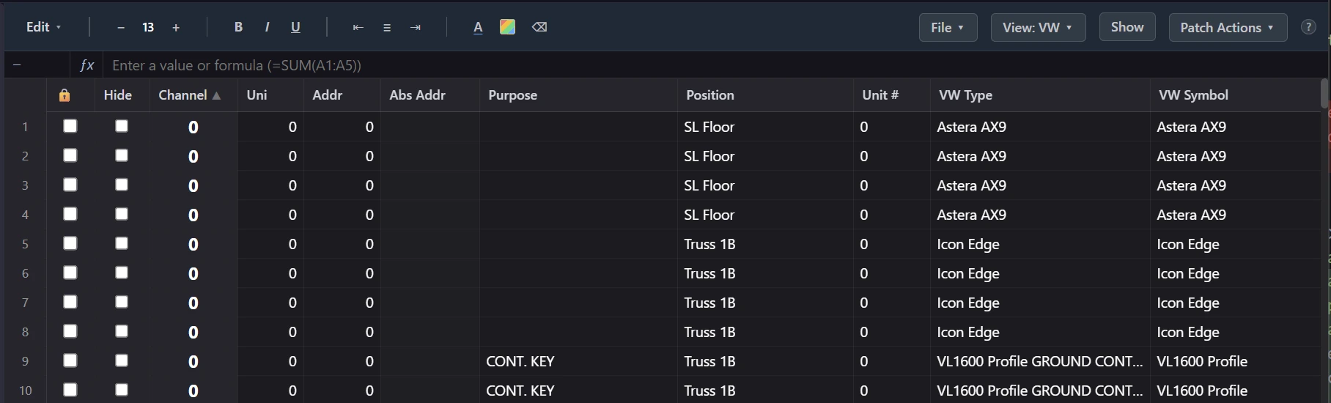This screenshot has width=1331, height=403.
Task: Toggle the Hide checkbox in row 1
Action: click(122, 126)
